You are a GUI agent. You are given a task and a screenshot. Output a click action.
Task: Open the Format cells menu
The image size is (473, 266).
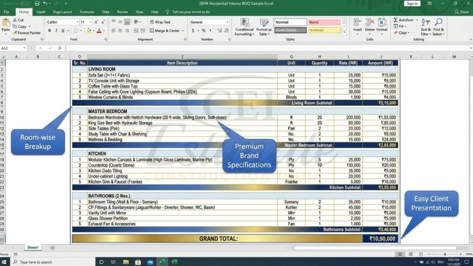click(x=382, y=26)
